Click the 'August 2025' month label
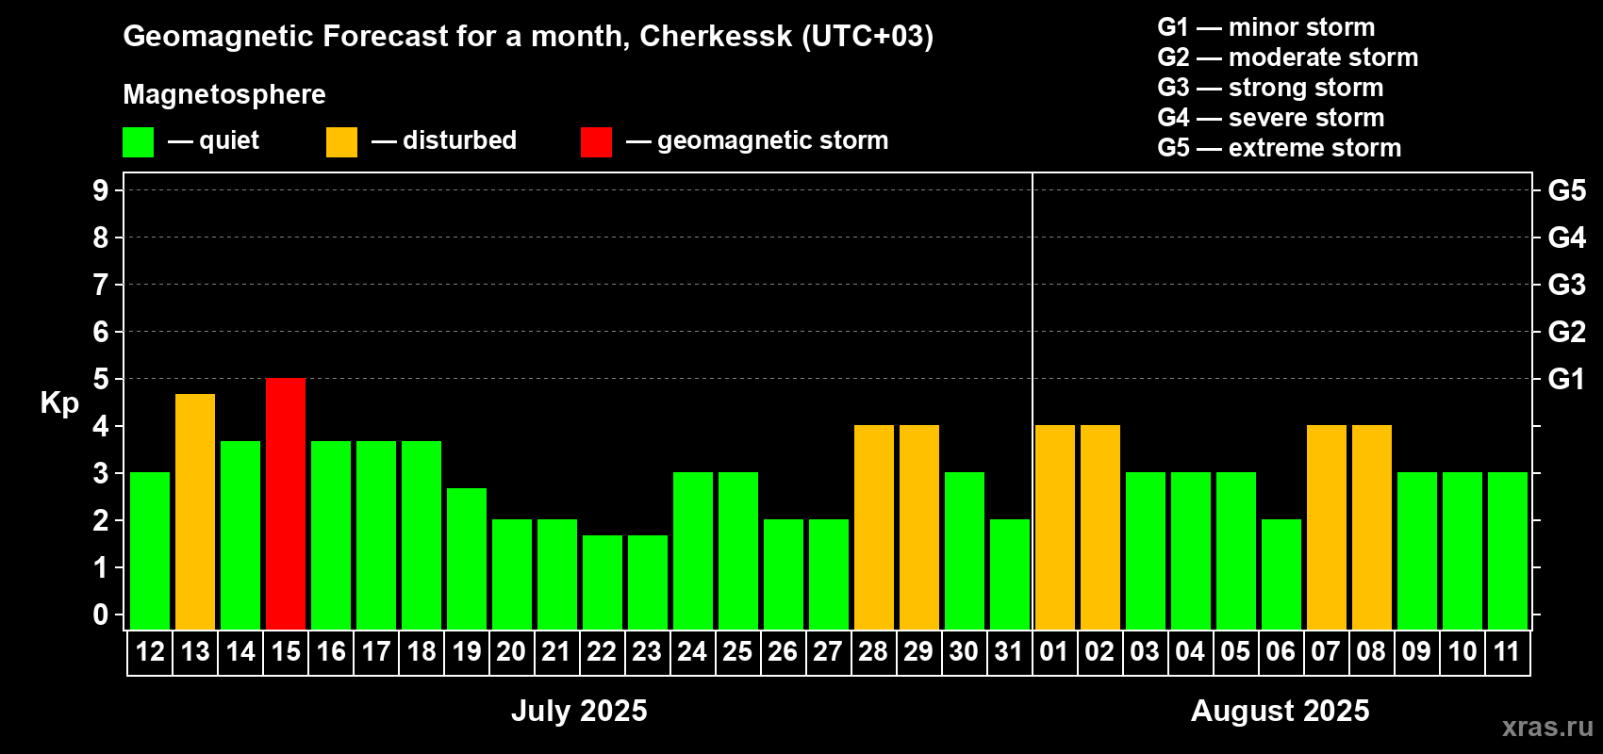 pyautogui.click(x=1281, y=711)
